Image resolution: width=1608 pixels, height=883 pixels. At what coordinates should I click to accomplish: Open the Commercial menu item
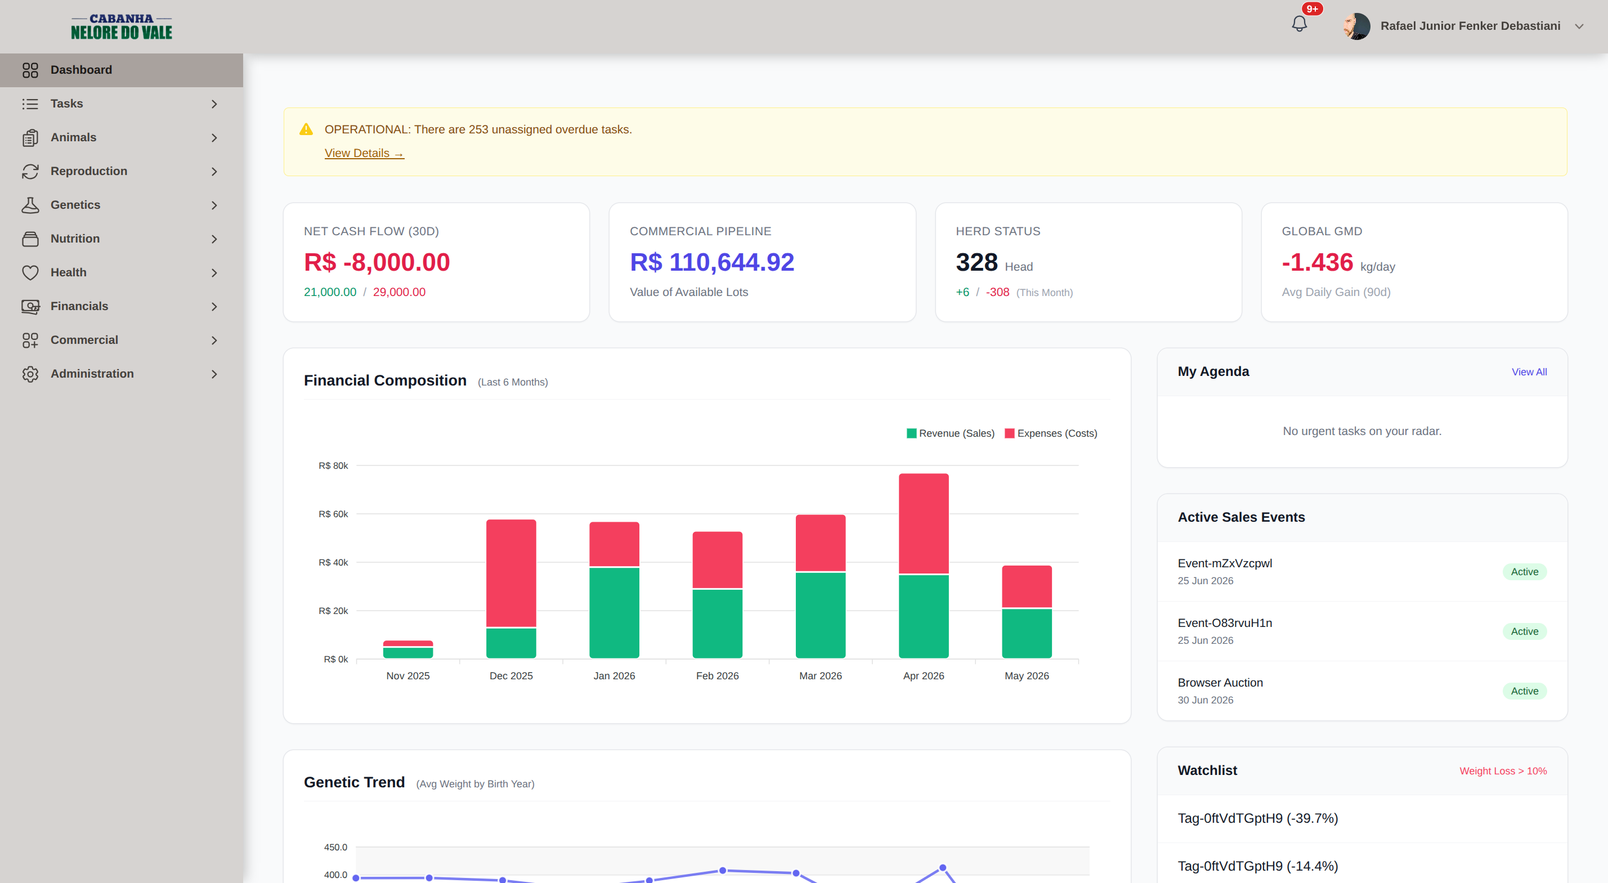click(x=122, y=339)
